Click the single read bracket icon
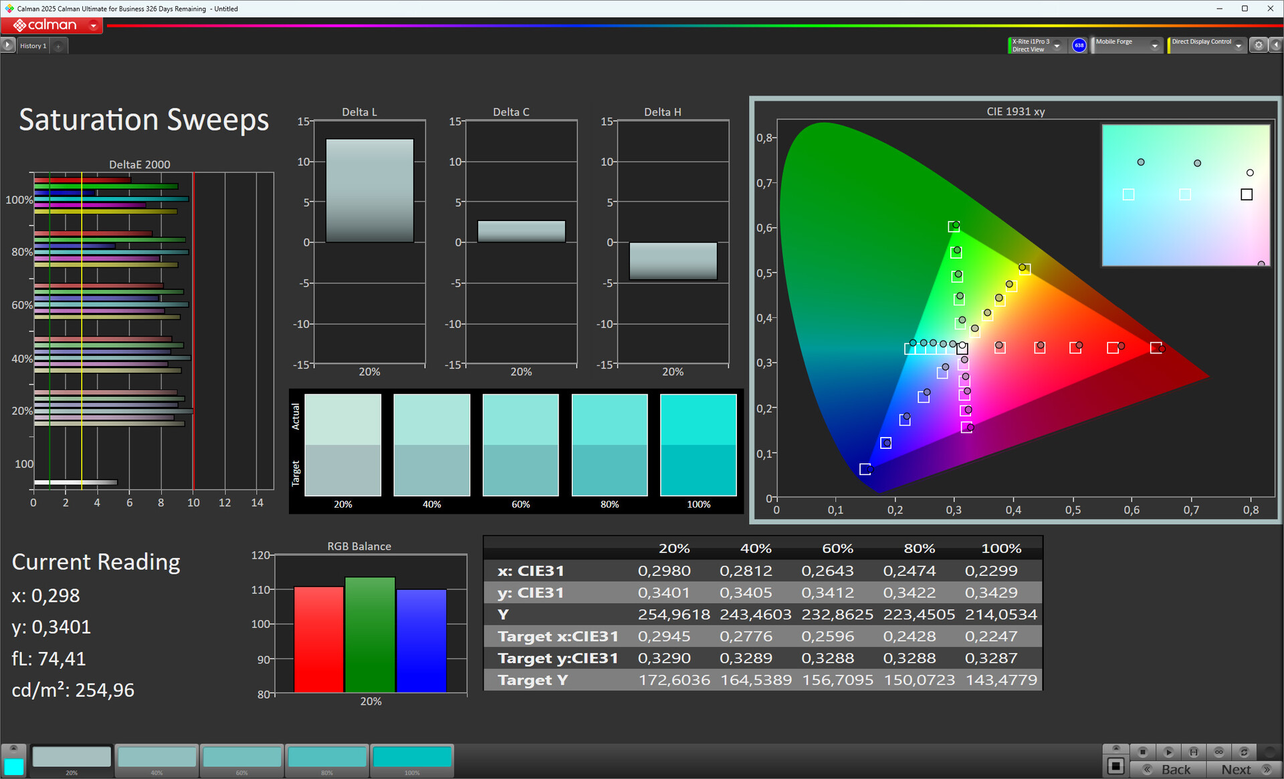The width and height of the screenshot is (1284, 779). click(x=1194, y=752)
